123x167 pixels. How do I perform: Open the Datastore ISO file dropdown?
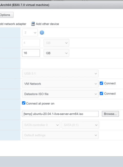point(60,94)
